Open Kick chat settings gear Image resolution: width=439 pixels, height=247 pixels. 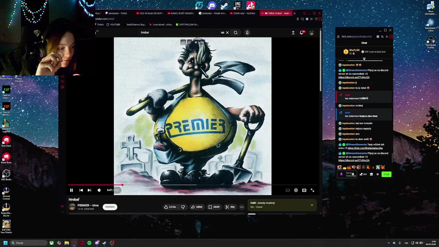point(378,174)
